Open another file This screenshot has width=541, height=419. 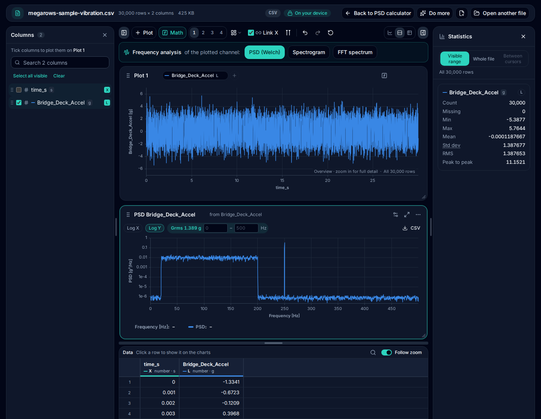[x=500, y=13]
